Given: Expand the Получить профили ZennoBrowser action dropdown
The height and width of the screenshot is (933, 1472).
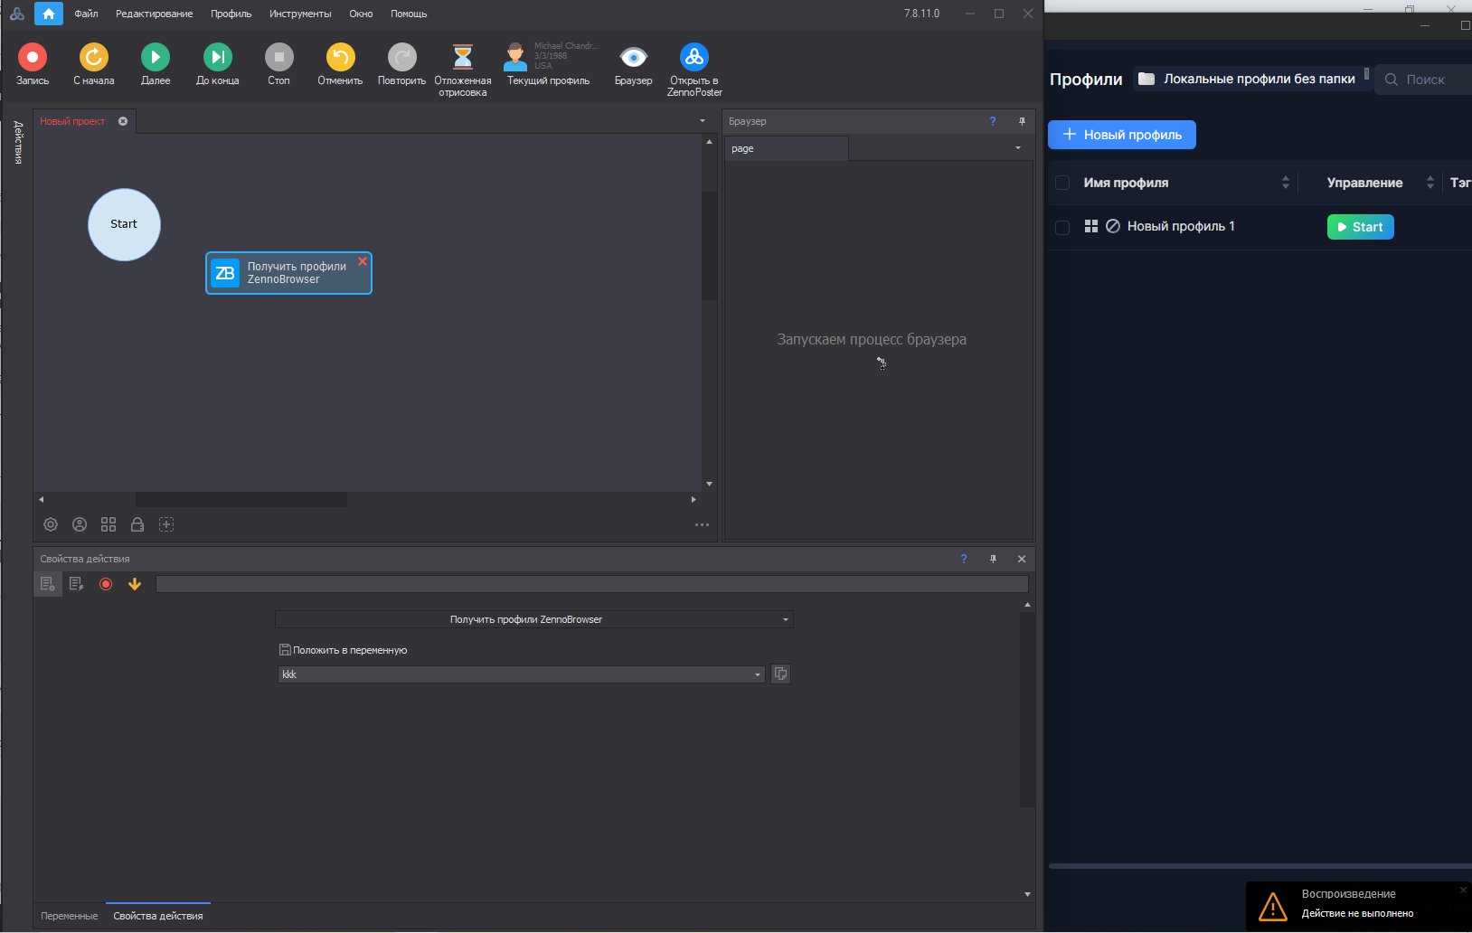Looking at the screenshot, I should point(785,620).
